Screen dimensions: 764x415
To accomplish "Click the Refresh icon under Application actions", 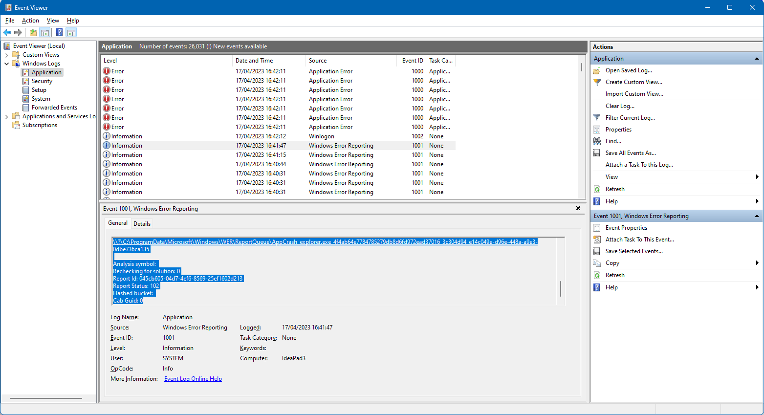I will click(x=597, y=189).
